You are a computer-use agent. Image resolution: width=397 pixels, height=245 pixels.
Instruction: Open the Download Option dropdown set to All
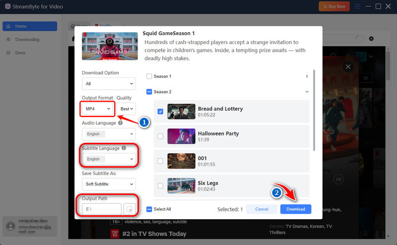point(109,84)
